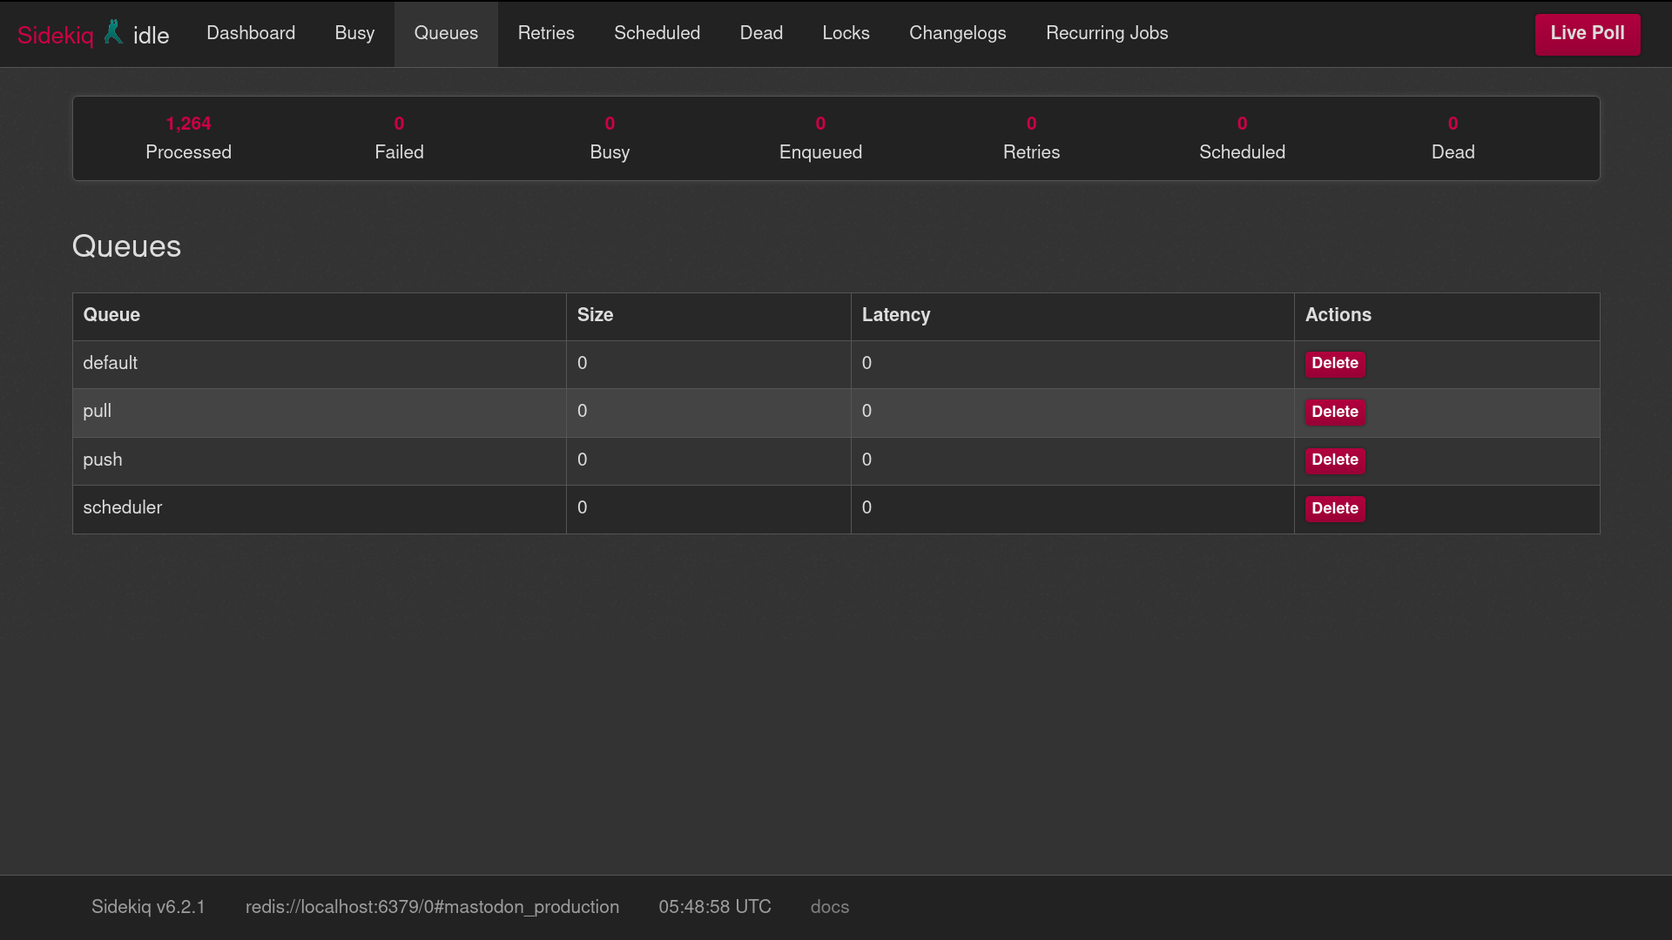
Task: Click the Sidekiq brand name link
Action: pos(55,36)
